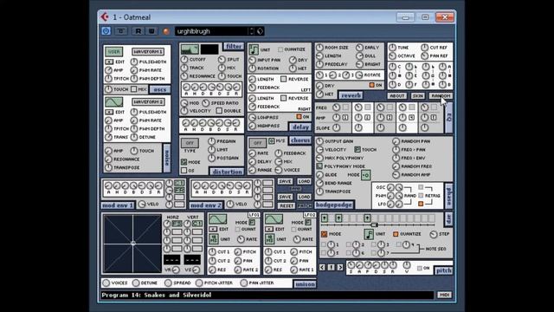Click the filter section label
554x312 pixels.
point(234,46)
